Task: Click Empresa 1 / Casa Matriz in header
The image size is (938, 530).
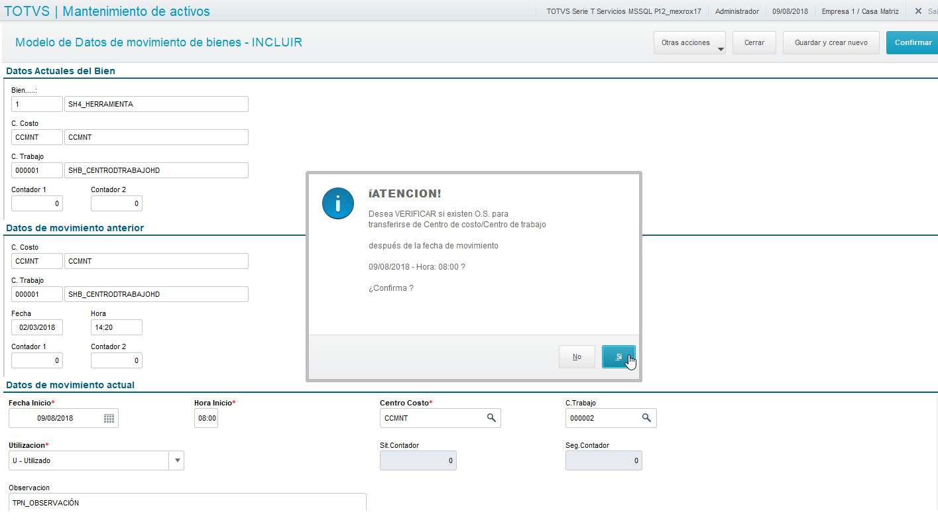Action: [860, 11]
